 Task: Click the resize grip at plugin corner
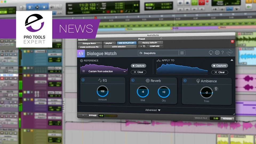pyautogui.click(x=234, y=114)
